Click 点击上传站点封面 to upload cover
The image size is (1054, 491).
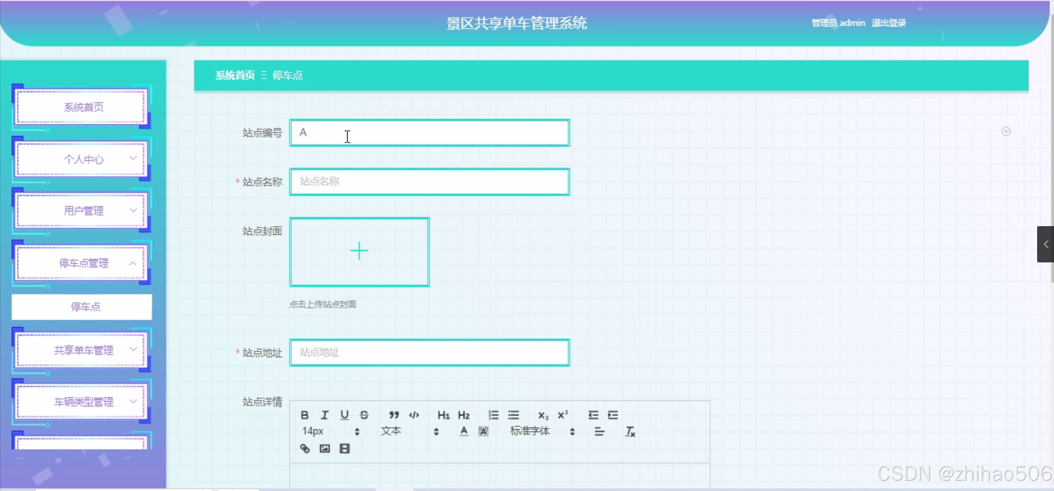tap(323, 304)
